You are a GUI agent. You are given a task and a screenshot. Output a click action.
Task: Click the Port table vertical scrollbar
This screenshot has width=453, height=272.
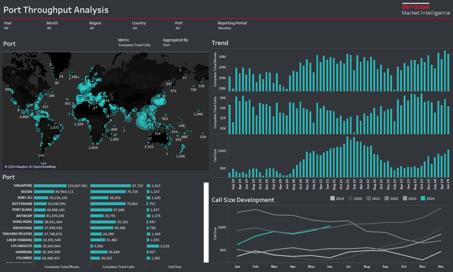[x=206, y=223]
